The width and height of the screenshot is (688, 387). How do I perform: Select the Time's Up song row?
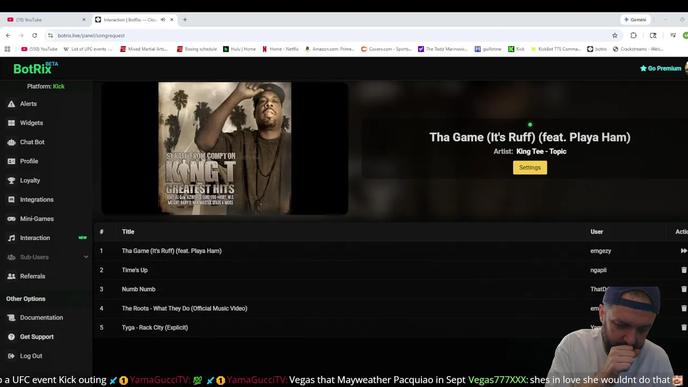tap(390, 270)
